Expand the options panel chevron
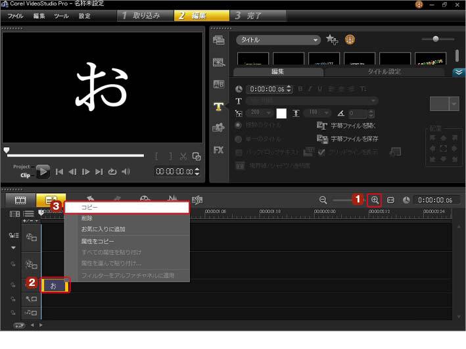This screenshot has width=466, height=349. click(x=459, y=72)
